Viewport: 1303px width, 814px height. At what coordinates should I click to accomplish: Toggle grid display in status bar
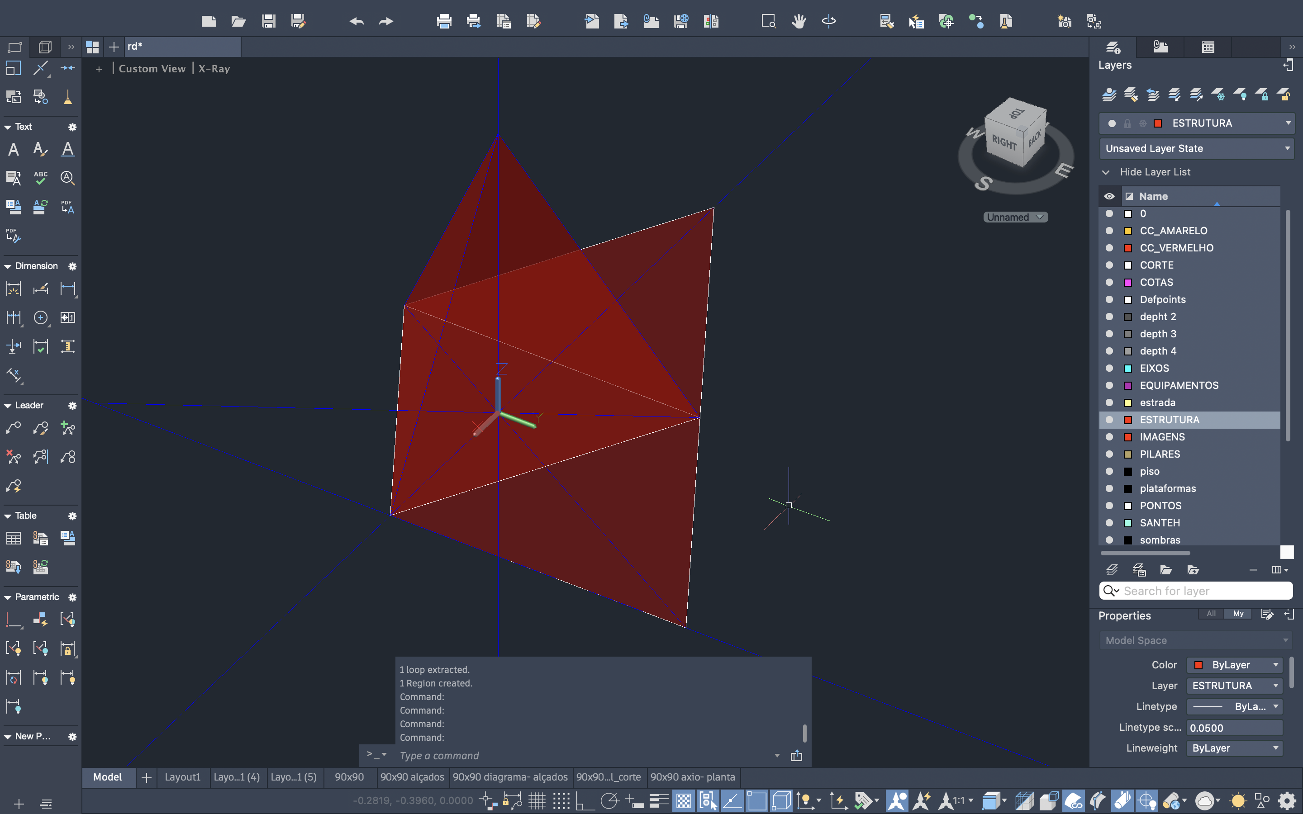[537, 801]
